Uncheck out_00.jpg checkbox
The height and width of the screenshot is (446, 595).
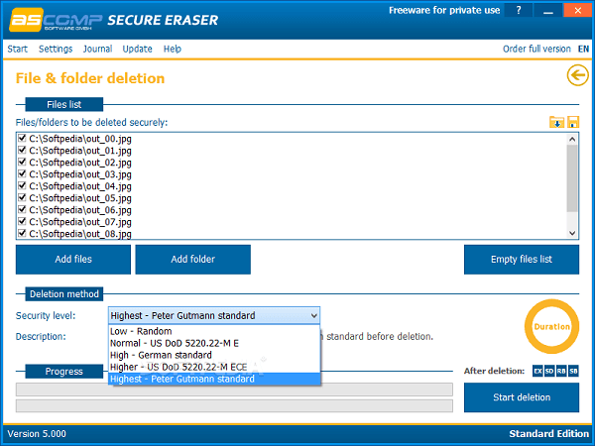tap(22, 138)
